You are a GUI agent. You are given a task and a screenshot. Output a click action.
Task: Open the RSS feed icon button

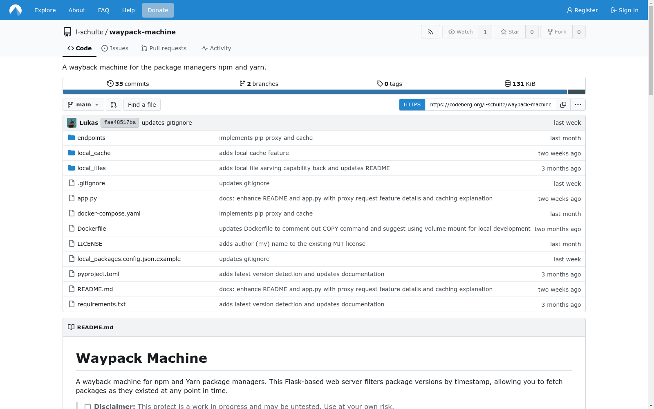pos(430,32)
